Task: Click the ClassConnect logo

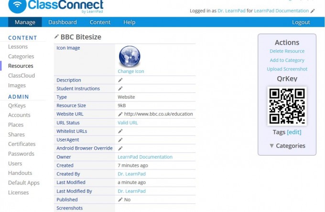Action: pyautogui.click(x=56, y=6)
